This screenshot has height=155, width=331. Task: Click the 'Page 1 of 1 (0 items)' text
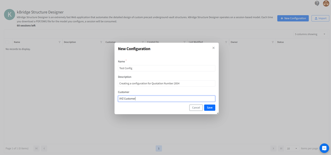pos(17,149)
